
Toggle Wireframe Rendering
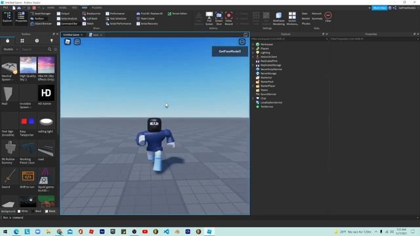coord(278,18)
